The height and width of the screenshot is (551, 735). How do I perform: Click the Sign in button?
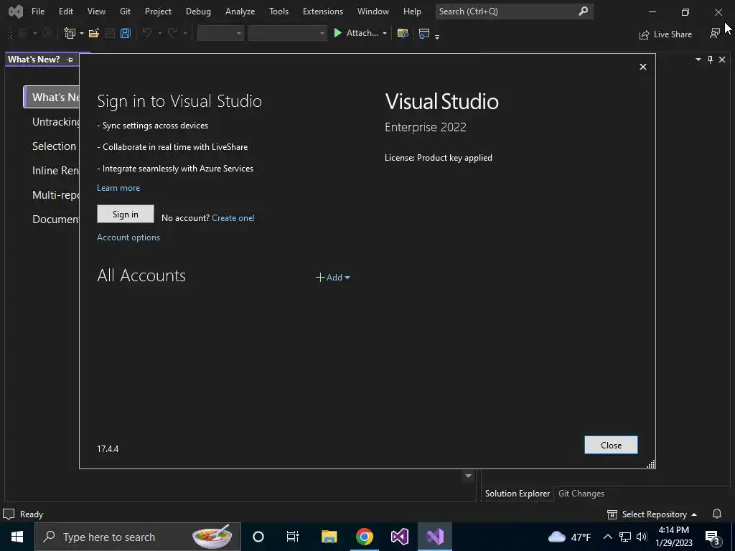pos(125,214)
